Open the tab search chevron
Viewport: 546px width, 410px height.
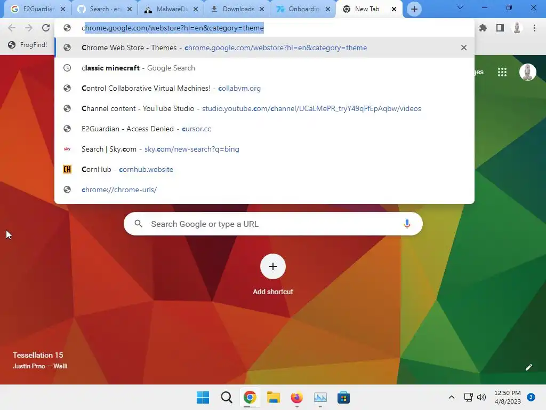(460, 7)
